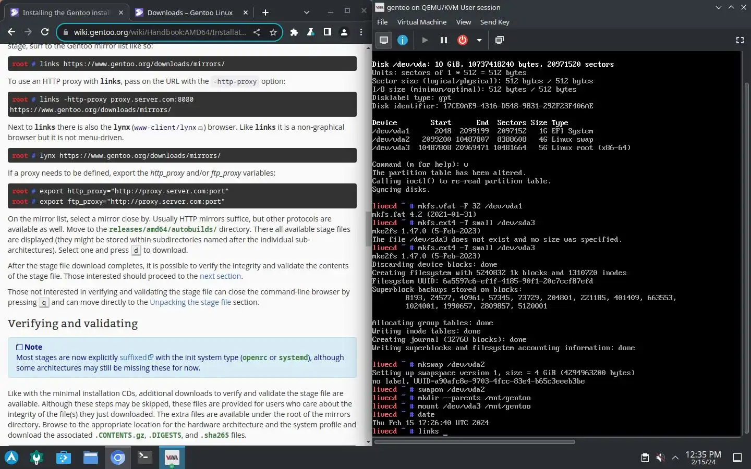The image size is (751, 469).
Task: Click the show desktop button
Action: (x=737, y=458)
